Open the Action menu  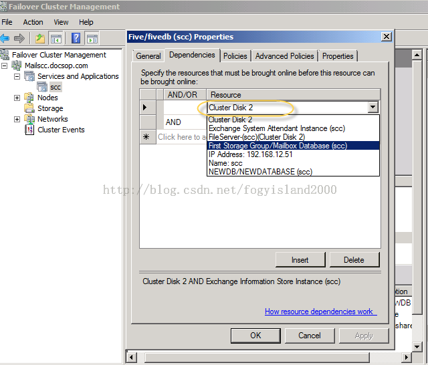pos(33,22)
